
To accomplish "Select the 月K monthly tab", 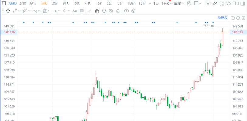I will tap(66, 3).
